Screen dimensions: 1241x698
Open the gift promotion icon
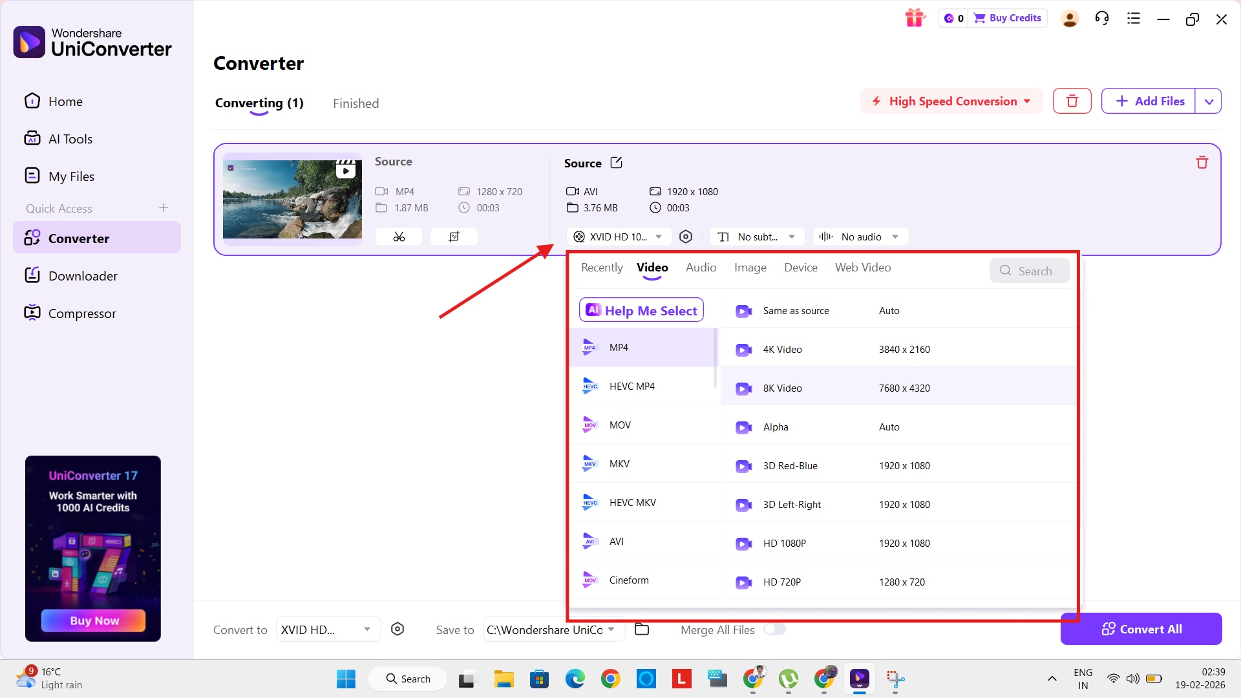[x=915, y=17]
